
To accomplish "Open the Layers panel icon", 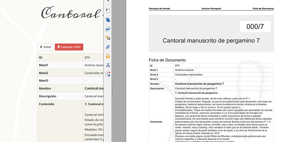I will 108,29.
